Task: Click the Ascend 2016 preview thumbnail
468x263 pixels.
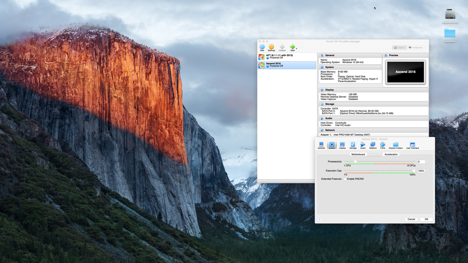Action: (x=405, y=72)
